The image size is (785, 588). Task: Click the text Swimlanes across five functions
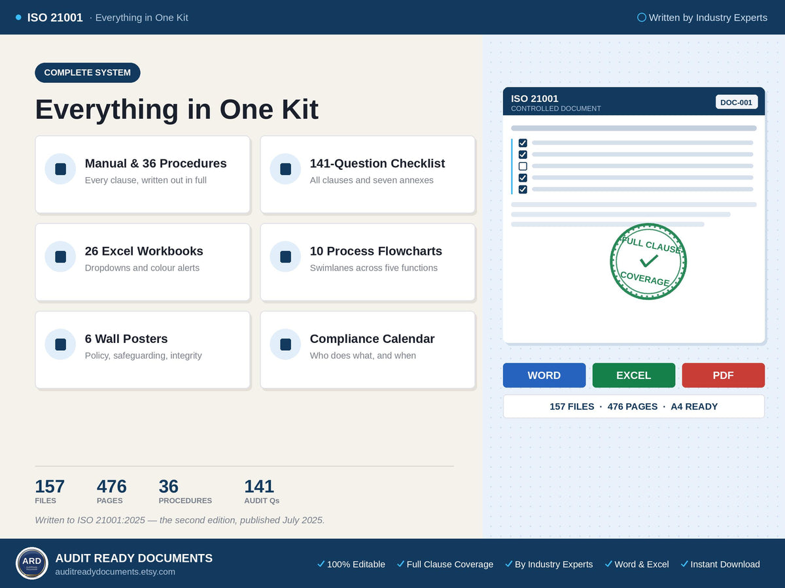pos(374,268)
